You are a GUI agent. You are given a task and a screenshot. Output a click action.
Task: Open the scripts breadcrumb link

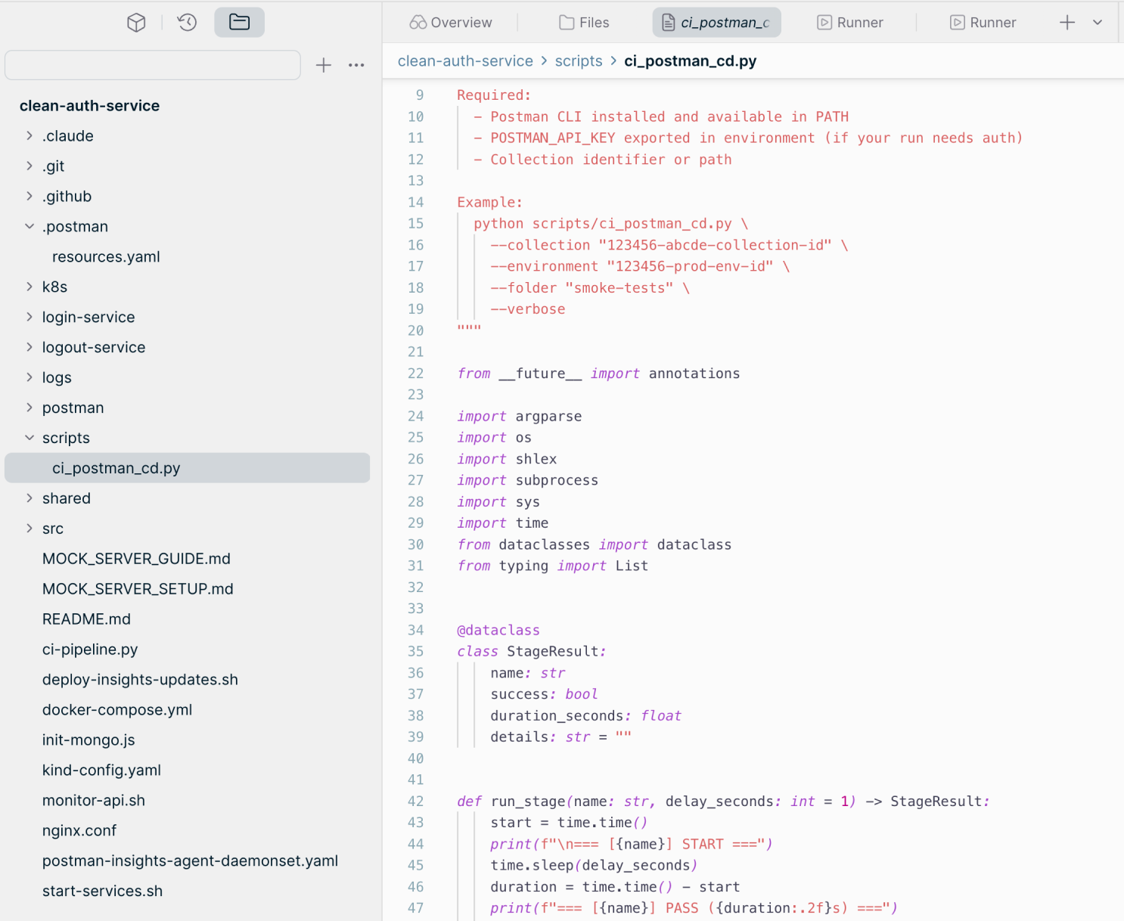point(578,60)
